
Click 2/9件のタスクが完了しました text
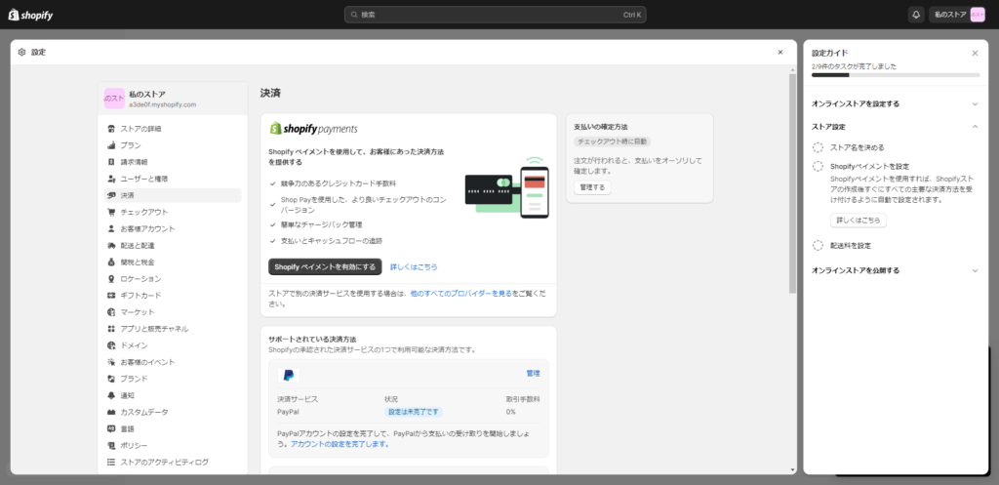point(854,66)
